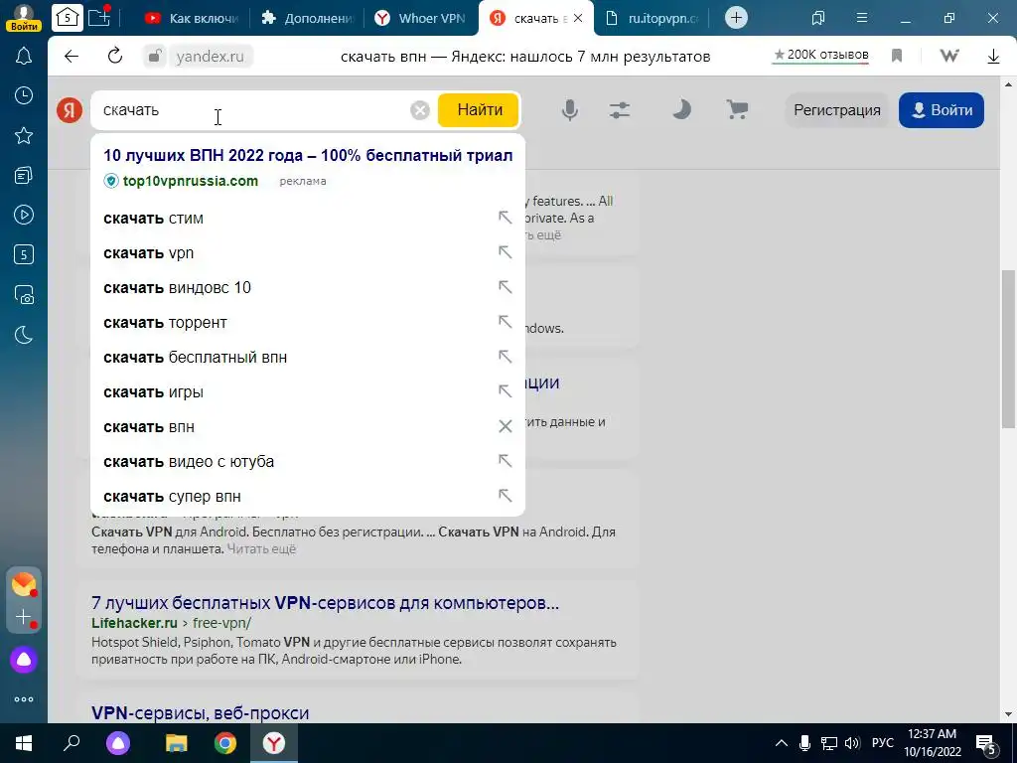Viewport: 1017px width, 763px height.
Task: Click the blue Войти button
Action: (942, 110)
